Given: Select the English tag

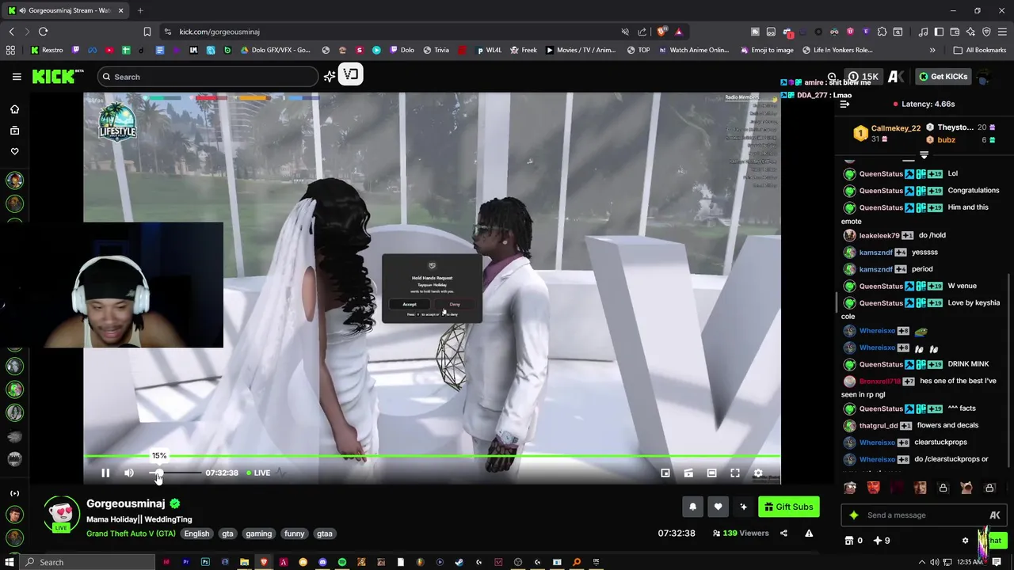Looking at the screenshot, I should [196, 534].
